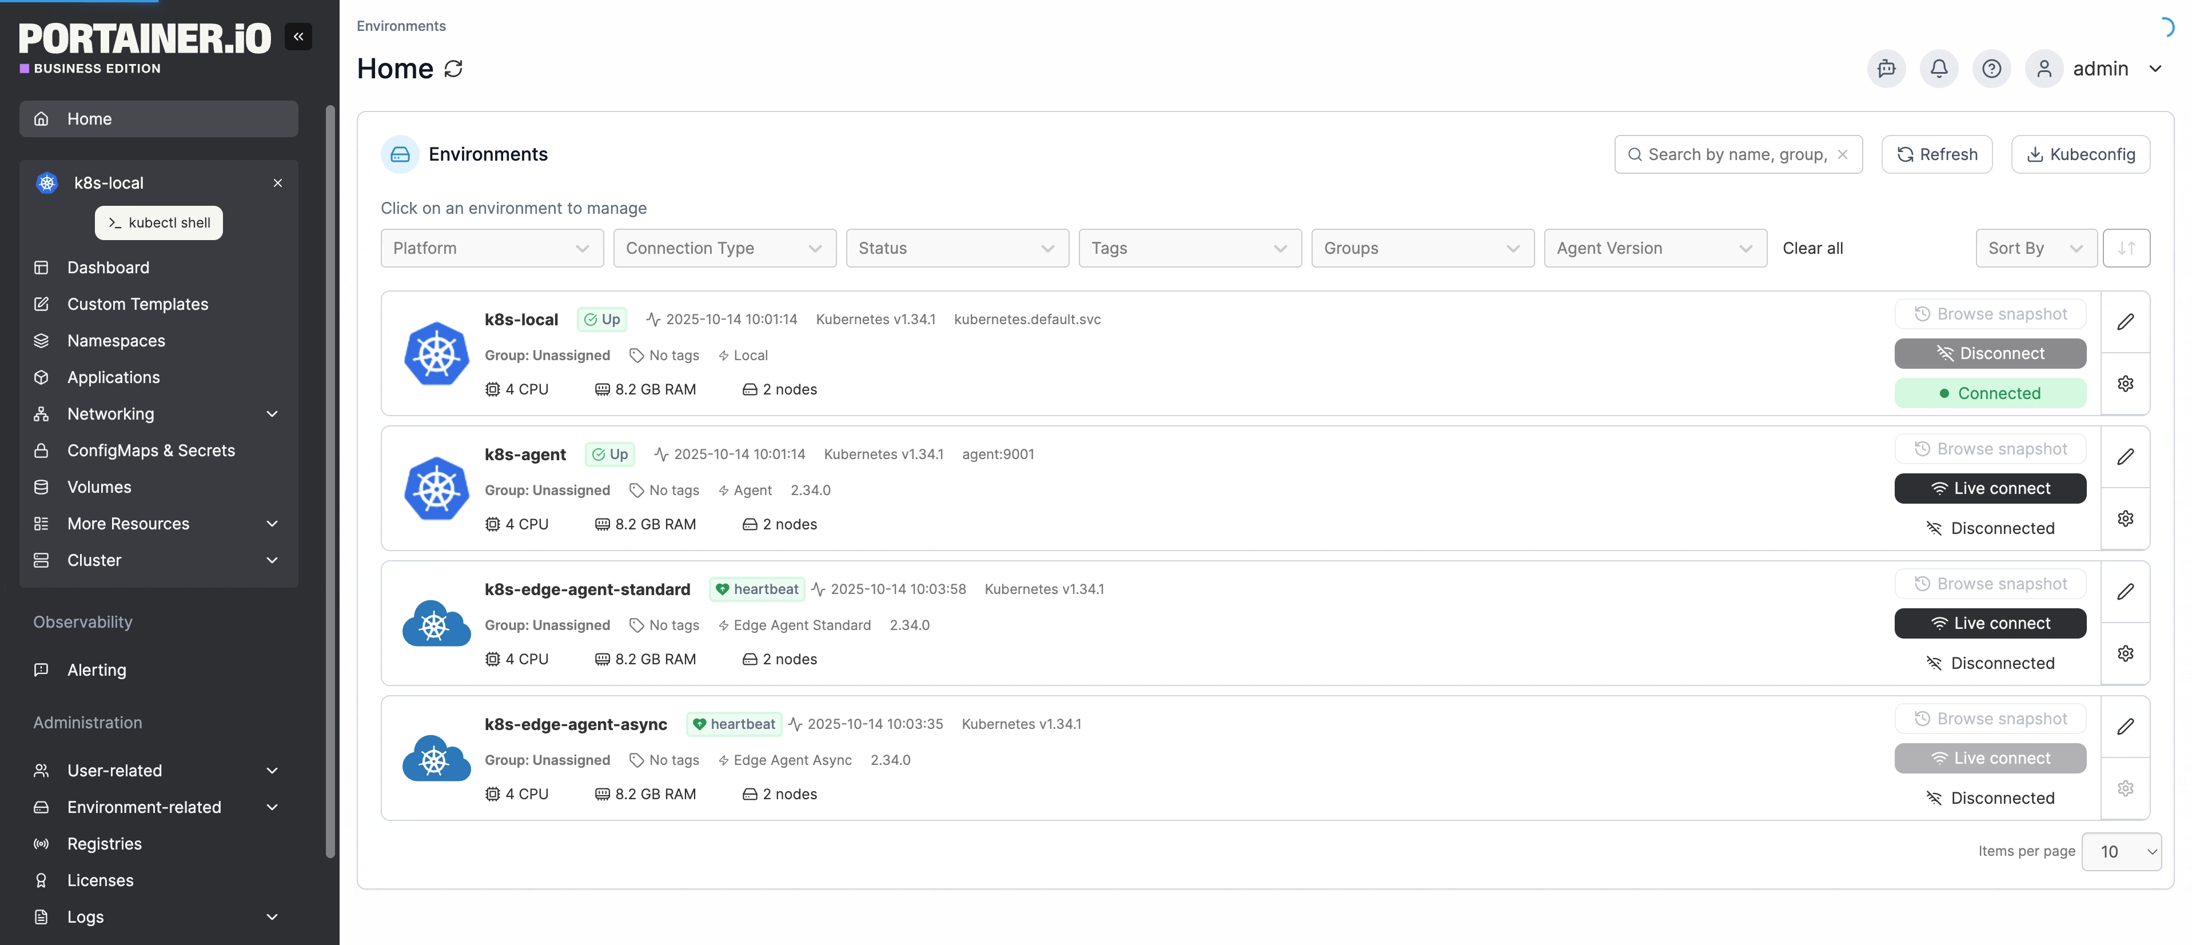Change items per page selector

pos(2121,851)
